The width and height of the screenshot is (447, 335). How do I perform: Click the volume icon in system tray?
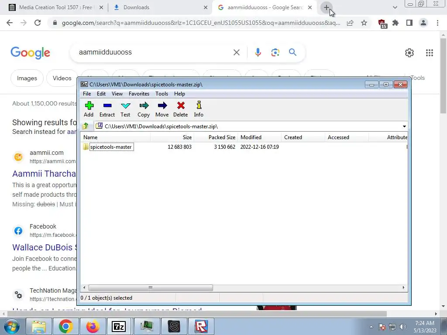pyautogui.click(x=402, y=327)
